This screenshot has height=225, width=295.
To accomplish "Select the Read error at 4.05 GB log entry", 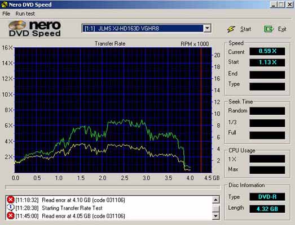I will tap(83, 216).
